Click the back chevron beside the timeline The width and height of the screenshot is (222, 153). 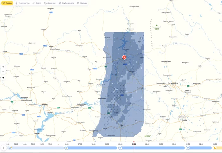[x=3, y=148]
